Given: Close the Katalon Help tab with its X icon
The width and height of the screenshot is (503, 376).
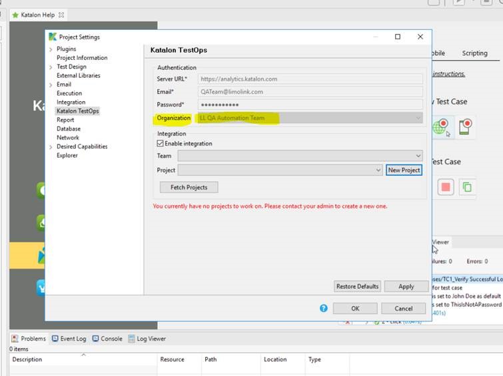Looking at the screenshot, I should (61, 15).
